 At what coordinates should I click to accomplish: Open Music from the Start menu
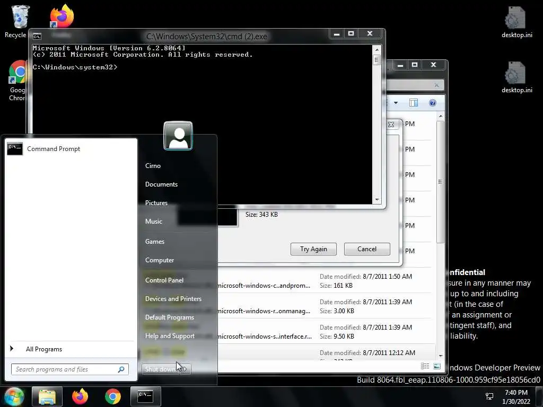153,222
